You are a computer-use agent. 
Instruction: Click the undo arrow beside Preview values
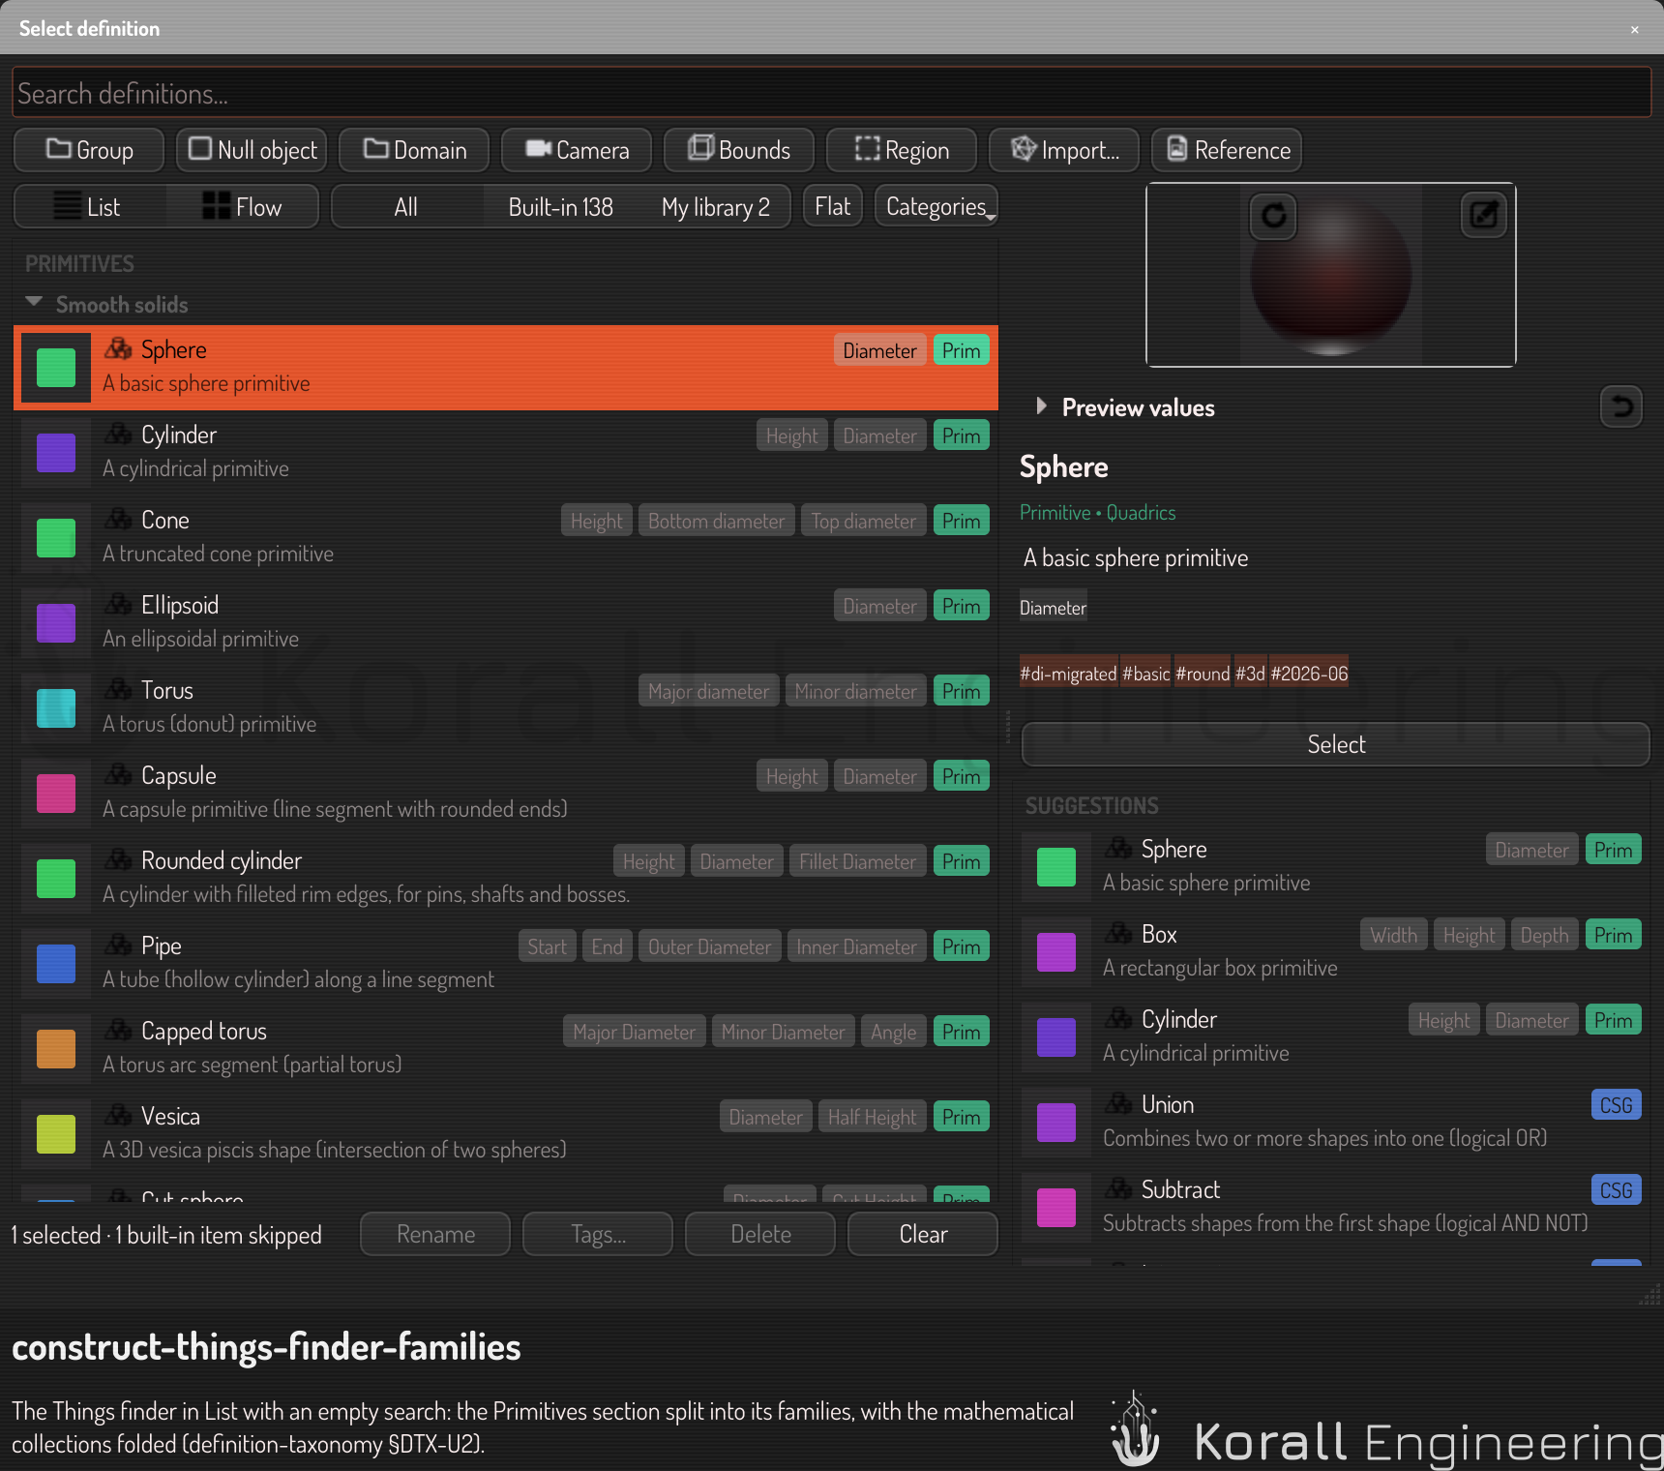tap(1621, 406)
